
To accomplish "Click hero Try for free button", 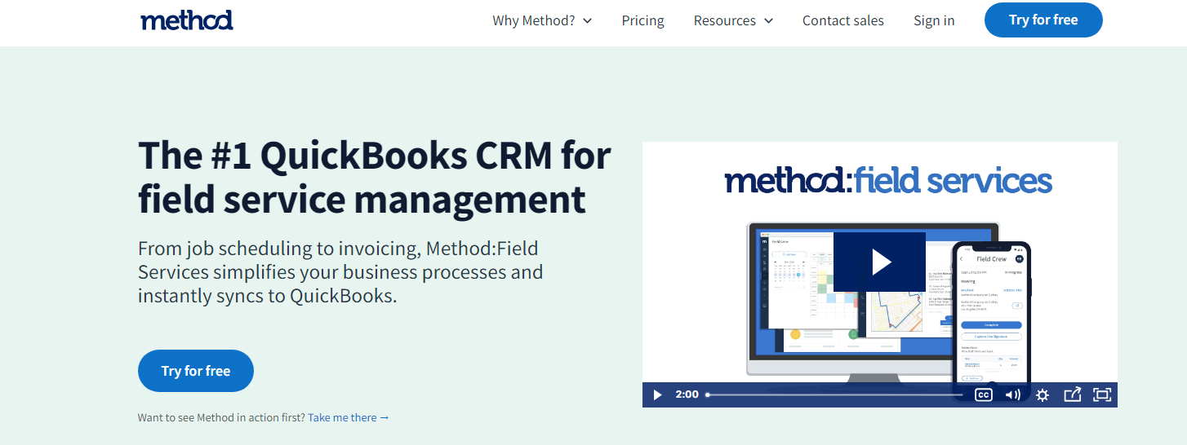I will click(196, 371).
